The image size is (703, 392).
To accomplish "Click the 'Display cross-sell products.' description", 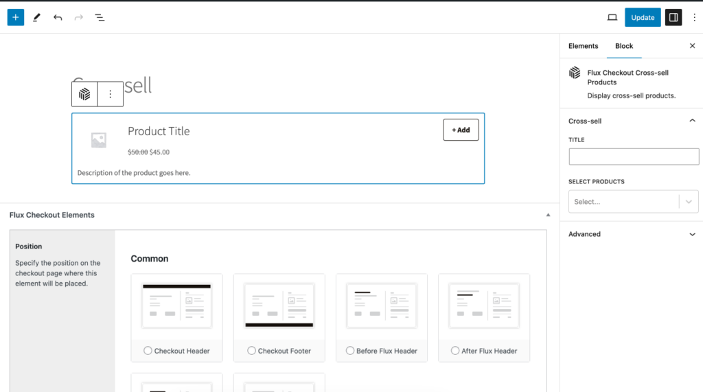I will (632, 95).
